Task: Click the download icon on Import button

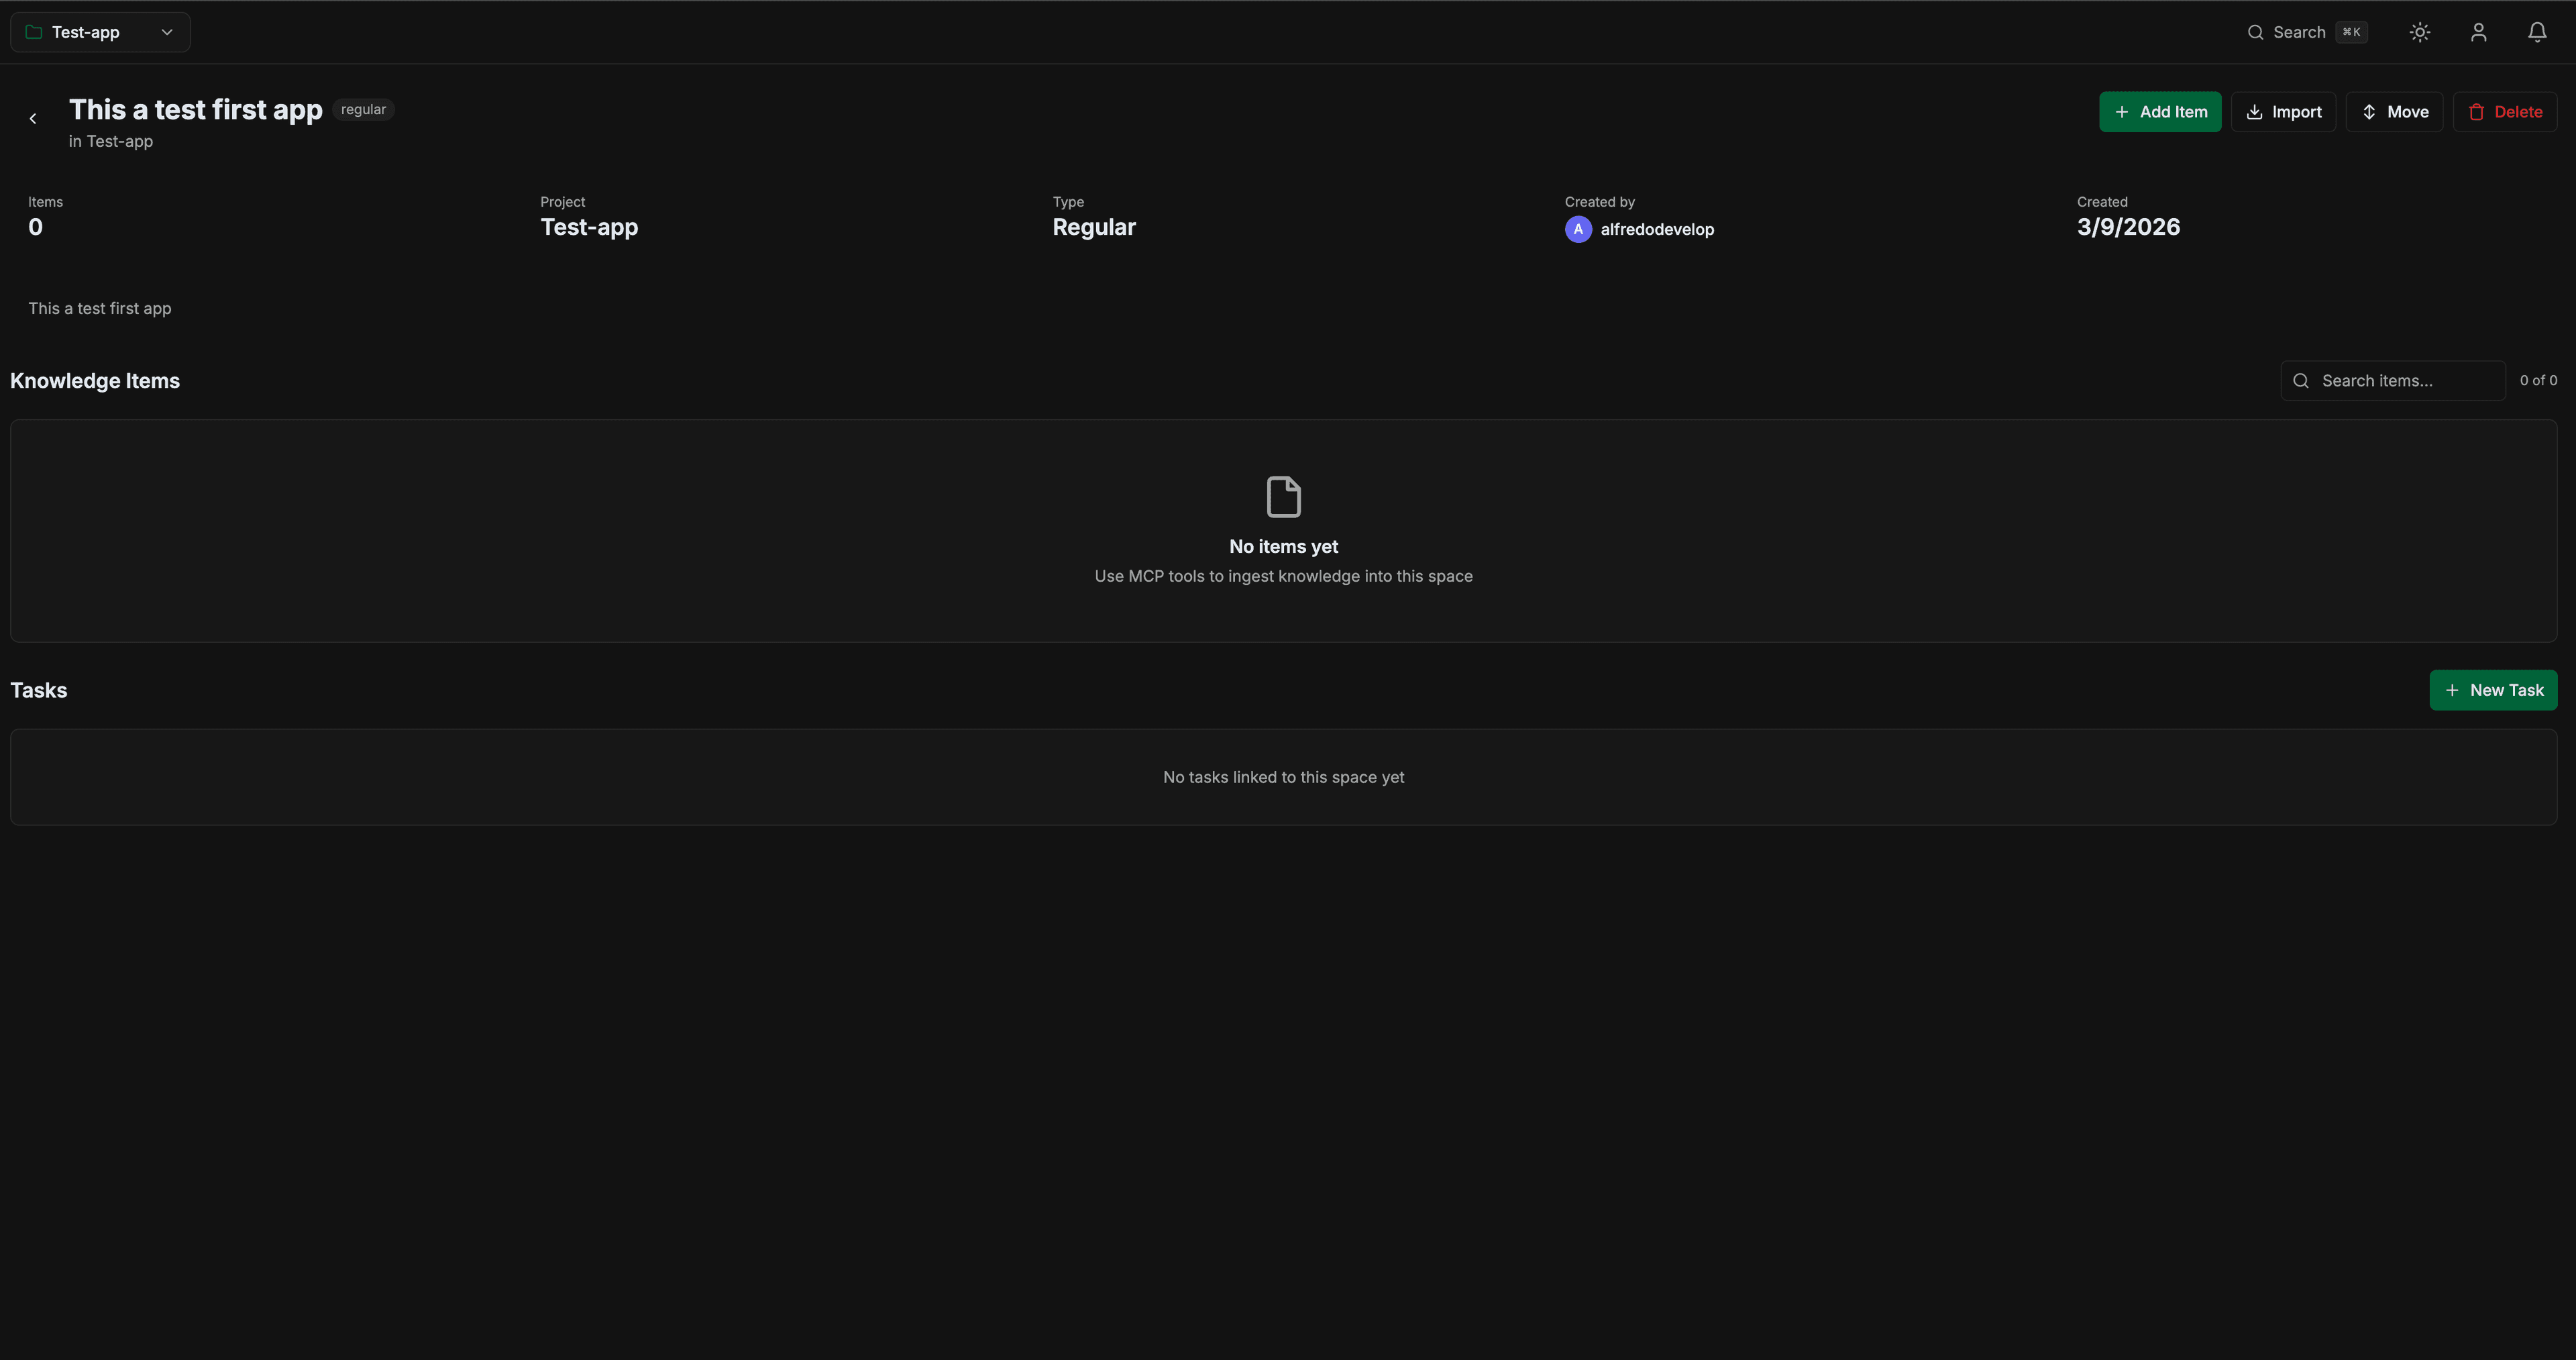Action: point(2253,111)
